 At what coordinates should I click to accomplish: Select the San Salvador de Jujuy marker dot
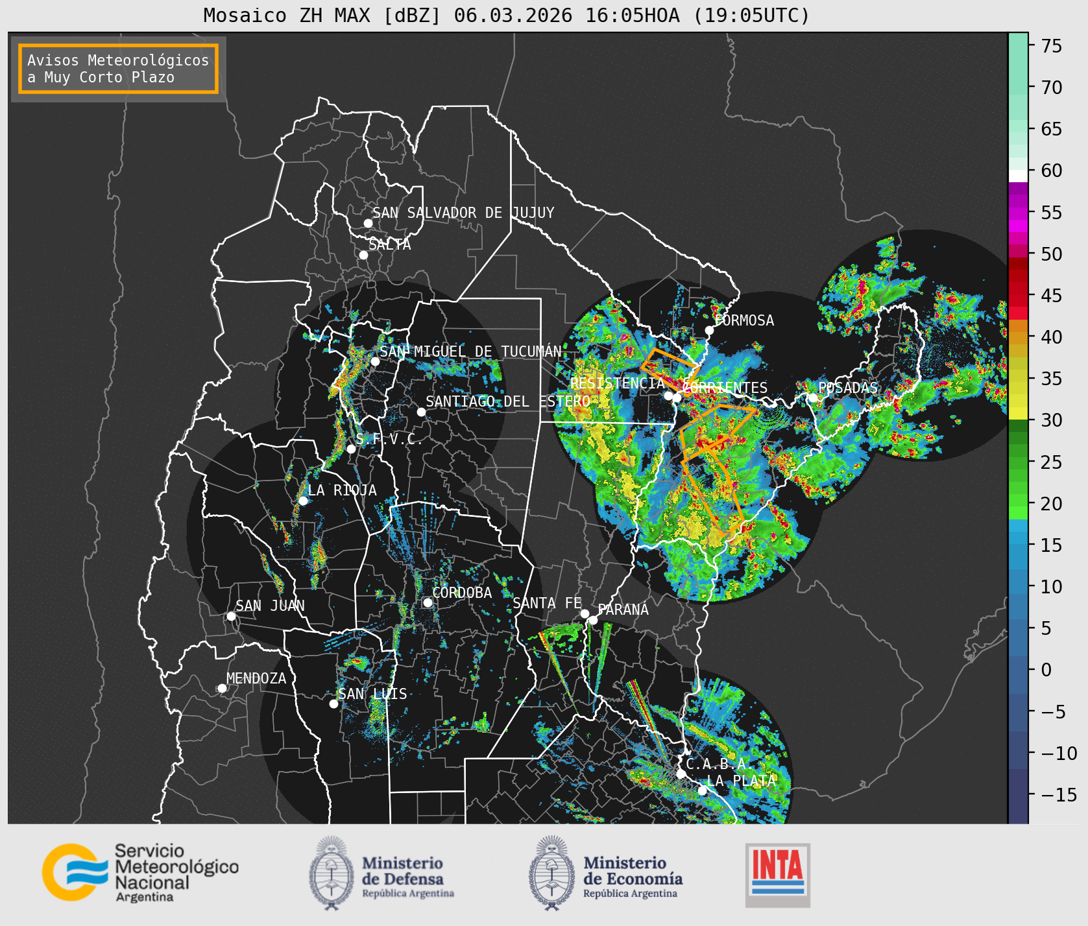point(368,223)
